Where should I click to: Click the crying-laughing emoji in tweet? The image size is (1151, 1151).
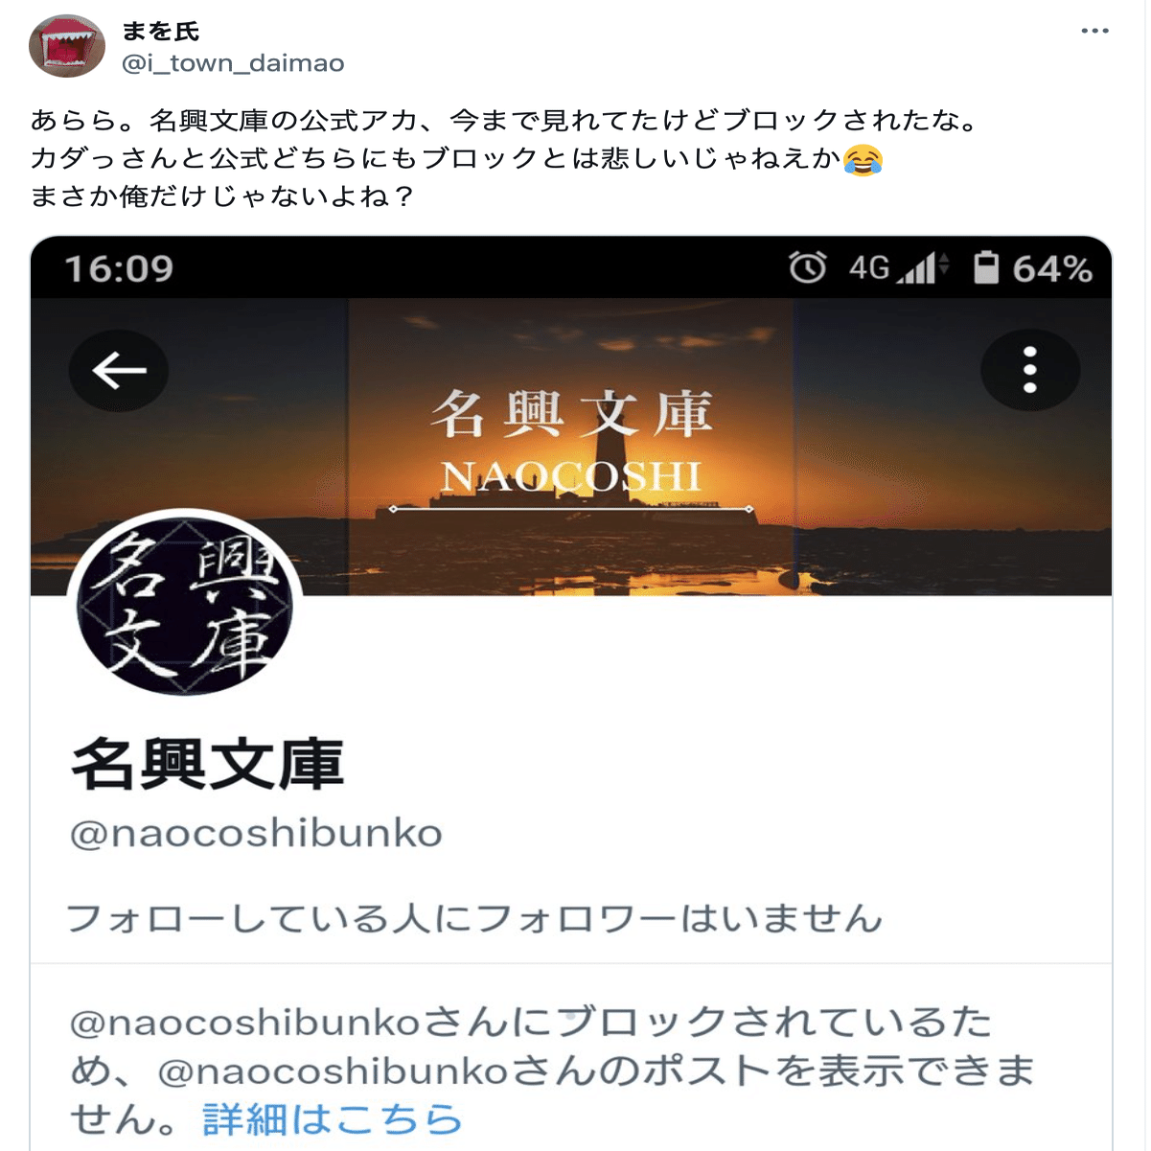point(863,158)
